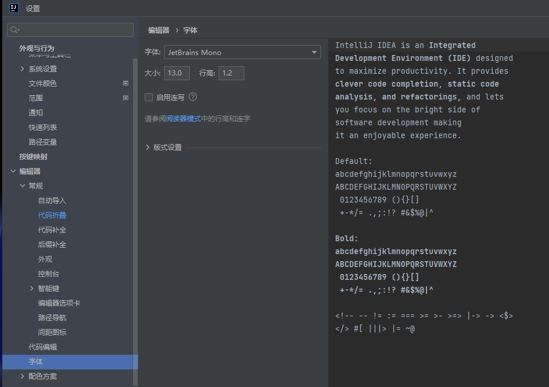Click preview line 'to maximize productivity. It provides'
Image resolution: width=549 pixels, height=387 pixels.
tap(421, 71)
